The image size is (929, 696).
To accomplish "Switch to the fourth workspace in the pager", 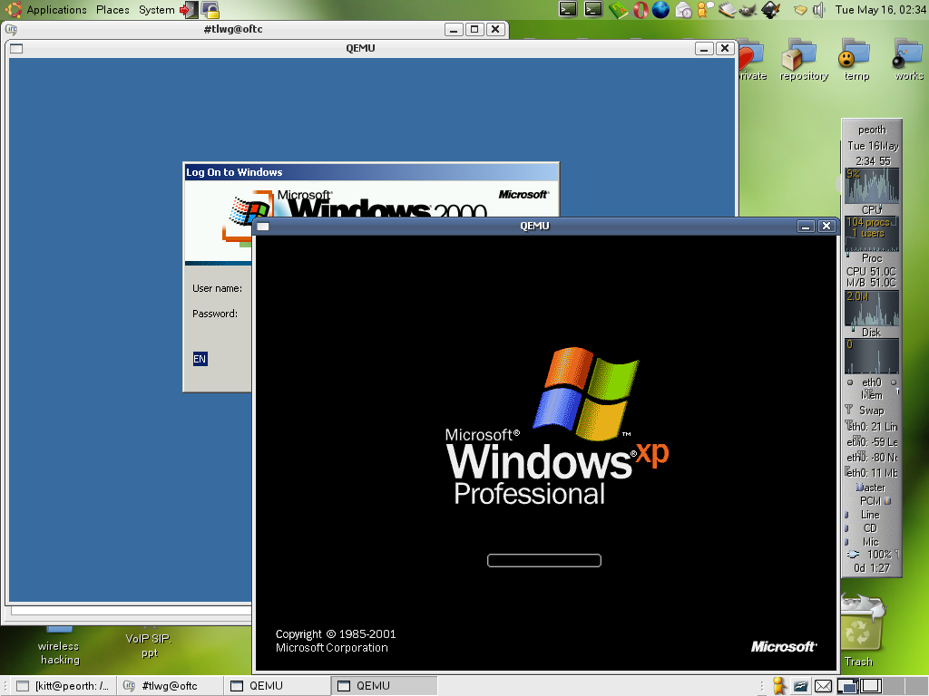I will (x=915, y=686).
